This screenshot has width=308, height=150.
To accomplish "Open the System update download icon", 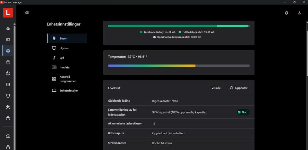I will (x=8, y=62).
